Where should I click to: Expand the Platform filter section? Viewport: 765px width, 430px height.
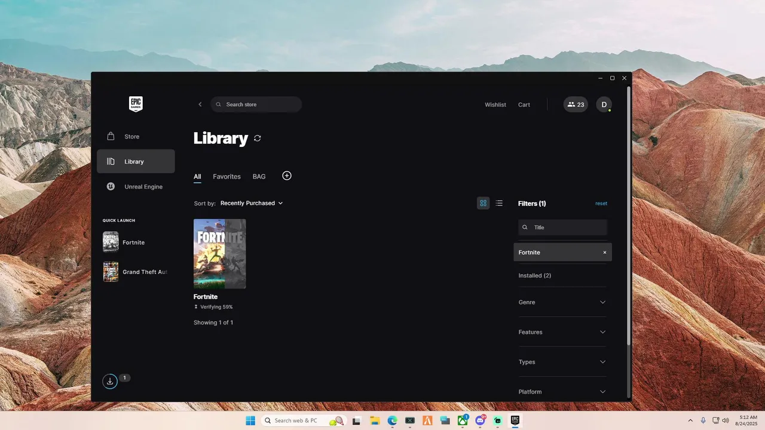coord(562,392)
